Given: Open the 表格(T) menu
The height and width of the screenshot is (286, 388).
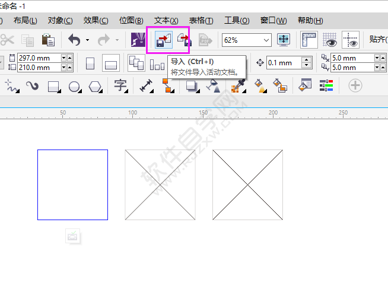Looking at the screenshot, I should 201,20.
